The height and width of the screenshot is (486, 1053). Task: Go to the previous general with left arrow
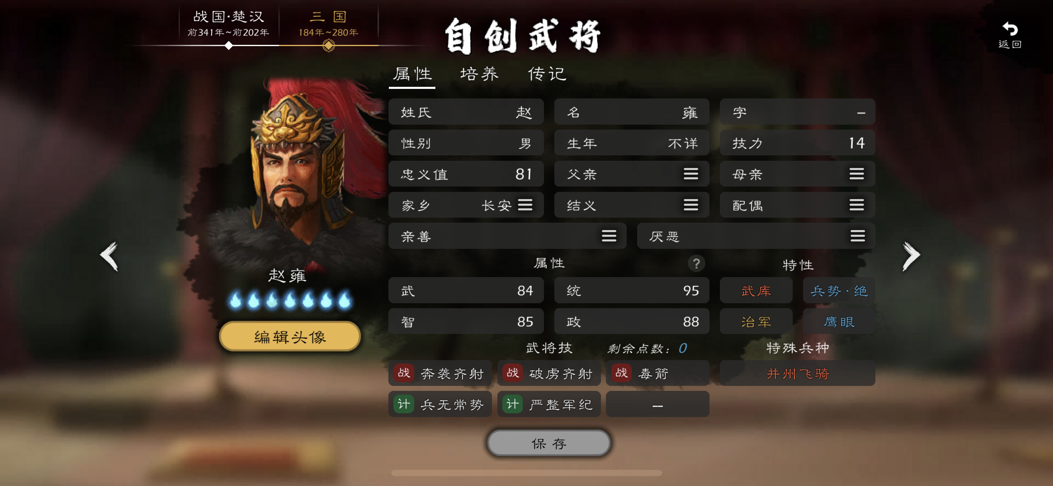click(x=110, y=256)
